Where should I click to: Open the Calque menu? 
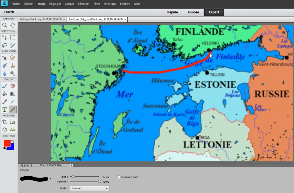point(69,4)
